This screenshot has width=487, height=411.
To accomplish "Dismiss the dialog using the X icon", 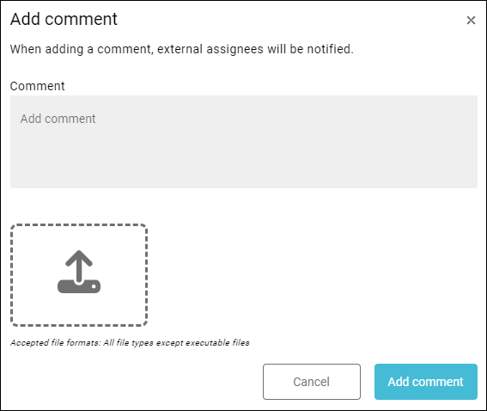I will 471,21.
